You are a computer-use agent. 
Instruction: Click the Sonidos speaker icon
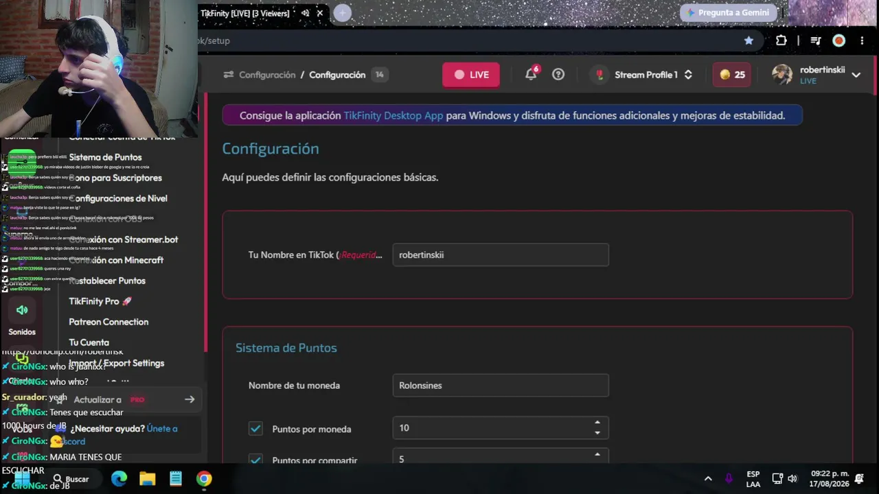[x=22, y=310]
